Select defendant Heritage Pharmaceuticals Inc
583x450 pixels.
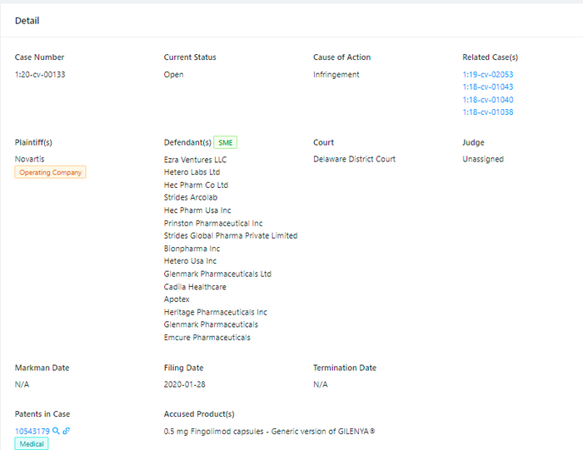click(x=215, y=312)
